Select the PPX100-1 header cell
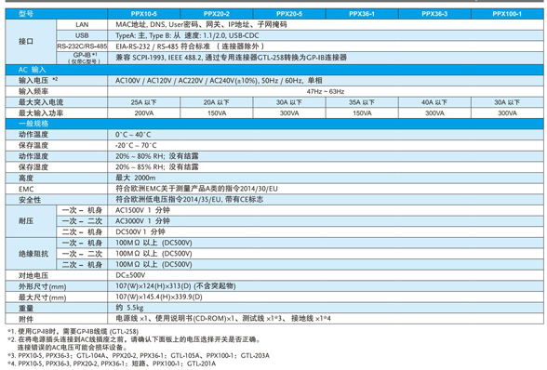 [507, 14]
